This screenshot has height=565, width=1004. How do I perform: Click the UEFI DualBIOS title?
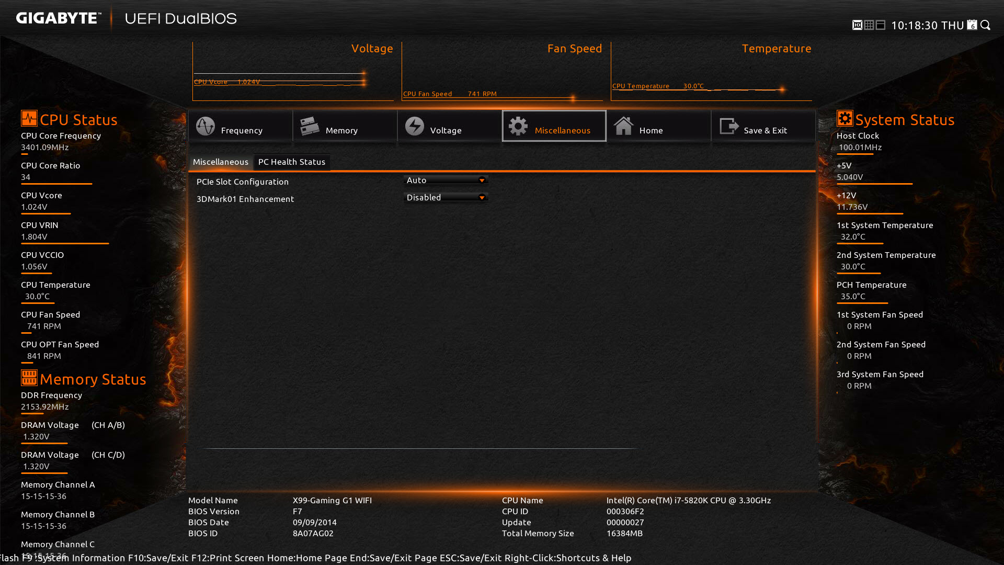(181, 19)
